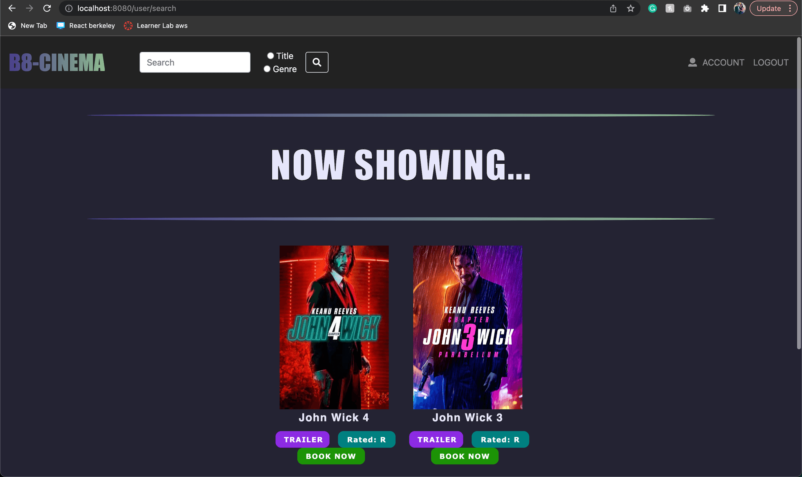
Task: Click the browser forward arrow
Action: click(29, 8)
